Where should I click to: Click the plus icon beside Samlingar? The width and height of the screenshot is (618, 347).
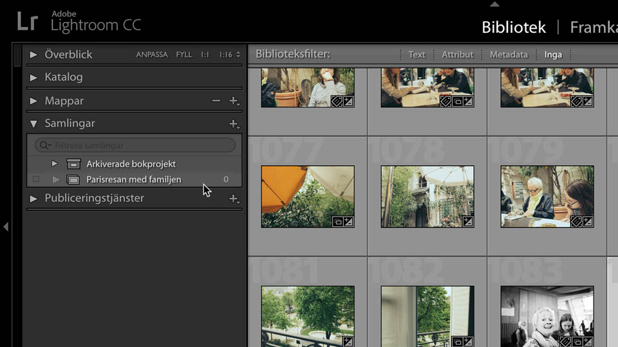[x=234, y=123]
